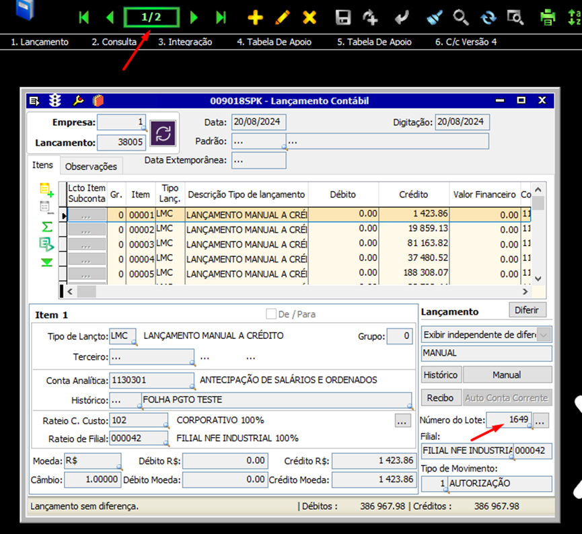The image size is (582, 534).
Task: Click the yellow plus add-record icon
Action: (x=256, y=17)
